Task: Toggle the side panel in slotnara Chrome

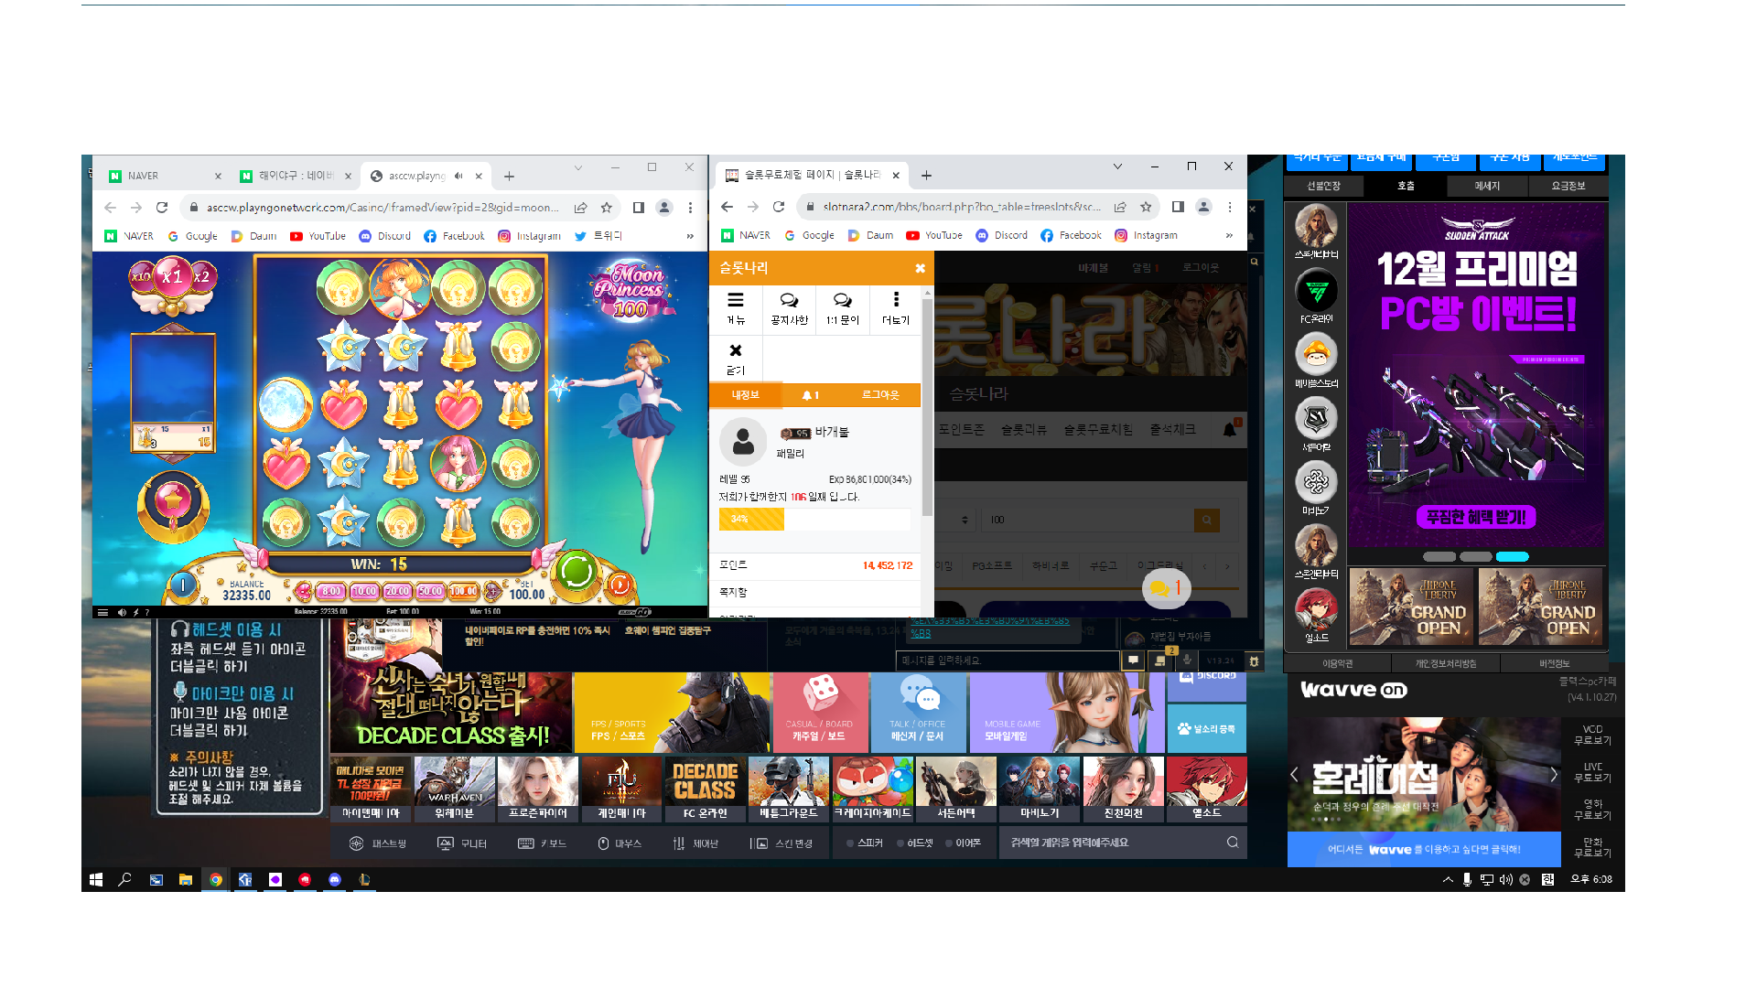Action: 1178,207
